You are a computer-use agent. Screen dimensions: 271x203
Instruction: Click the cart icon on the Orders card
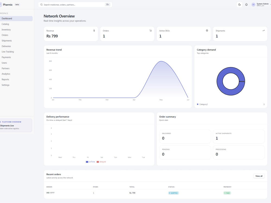150,31
